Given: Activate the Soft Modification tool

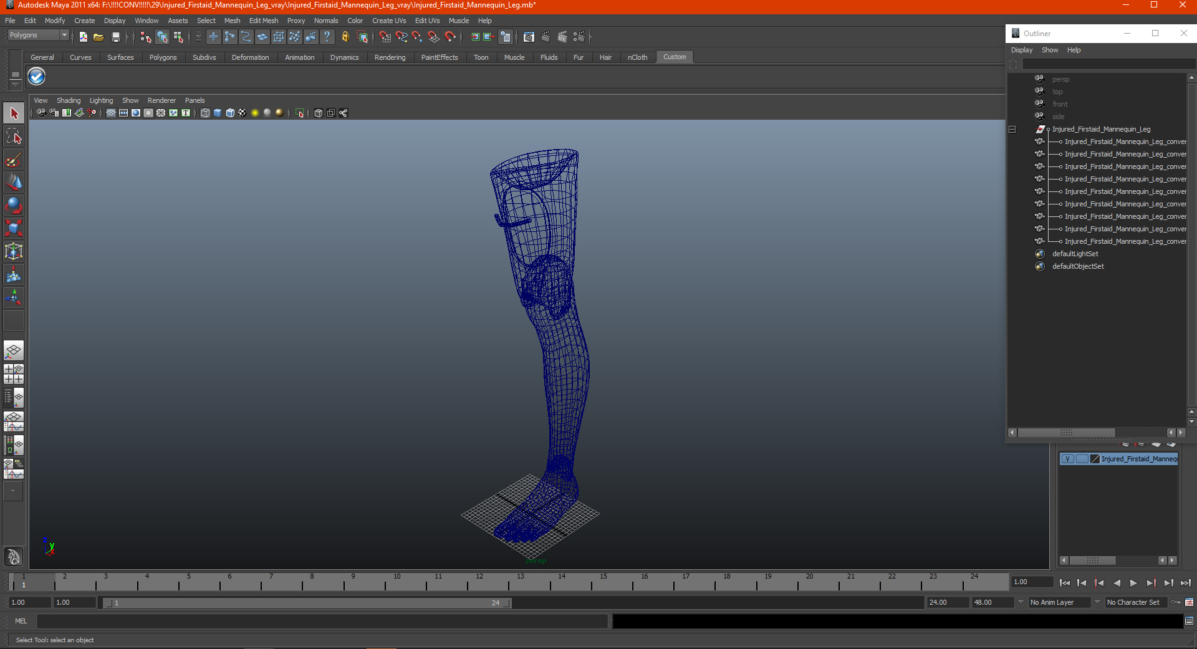Looking at the screenshot, I should coord(14,274).
